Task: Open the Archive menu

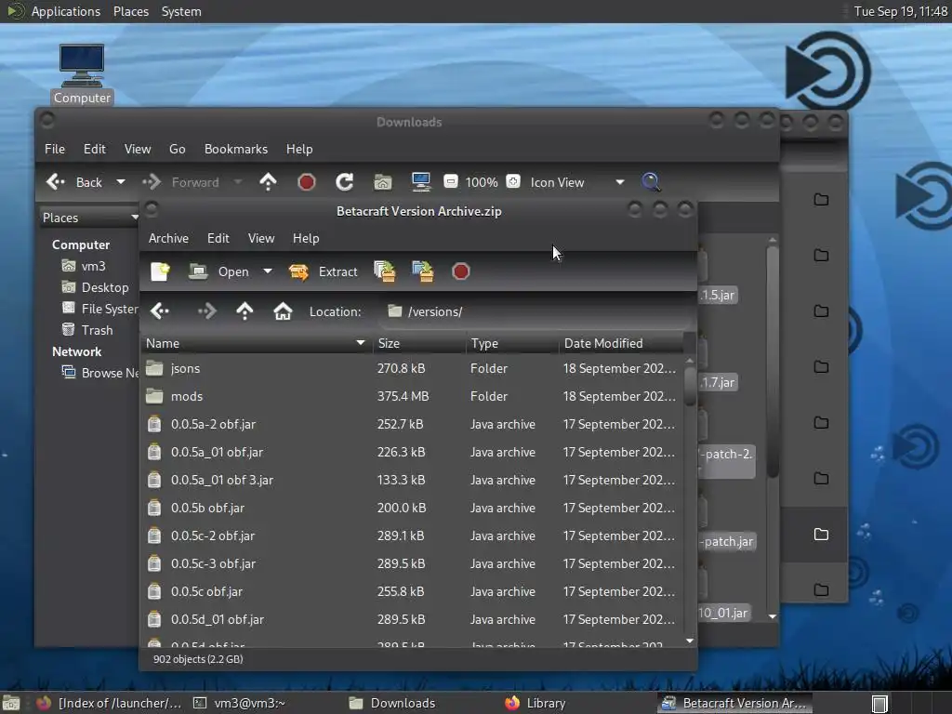Action: 168,239
